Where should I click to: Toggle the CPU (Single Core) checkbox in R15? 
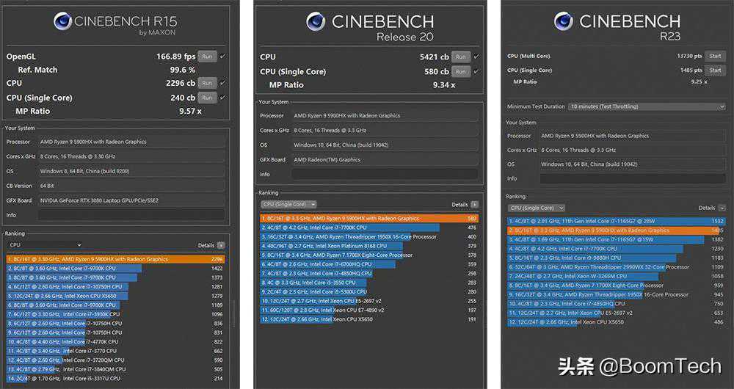pos(222,97)
